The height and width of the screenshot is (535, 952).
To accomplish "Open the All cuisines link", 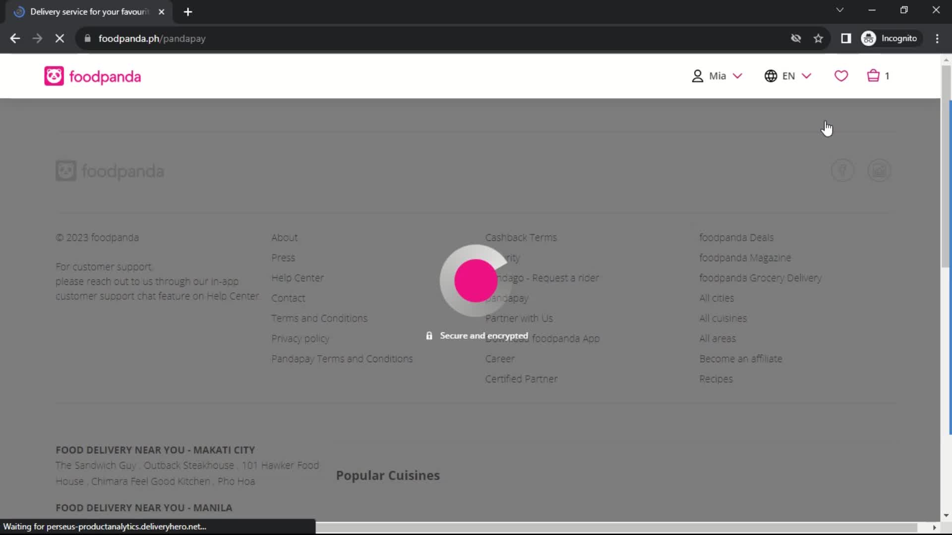I will [x=723, y=318].
